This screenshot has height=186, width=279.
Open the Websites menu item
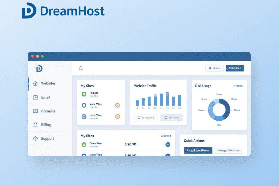click(x=48, y=83)
